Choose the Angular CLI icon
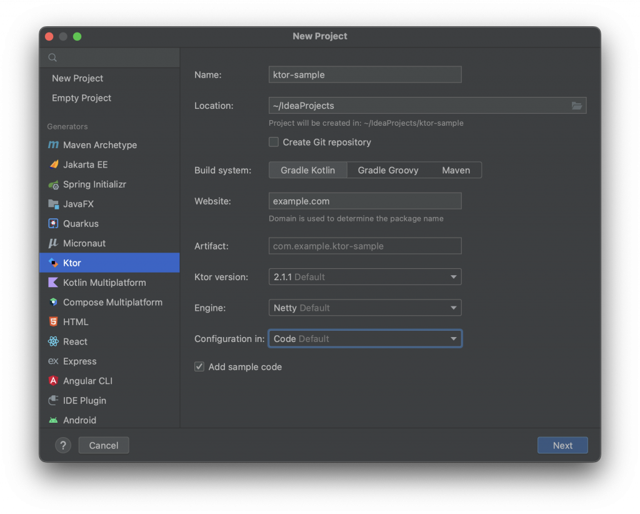This screenshot has height=514, width=640. click(54, 381)
